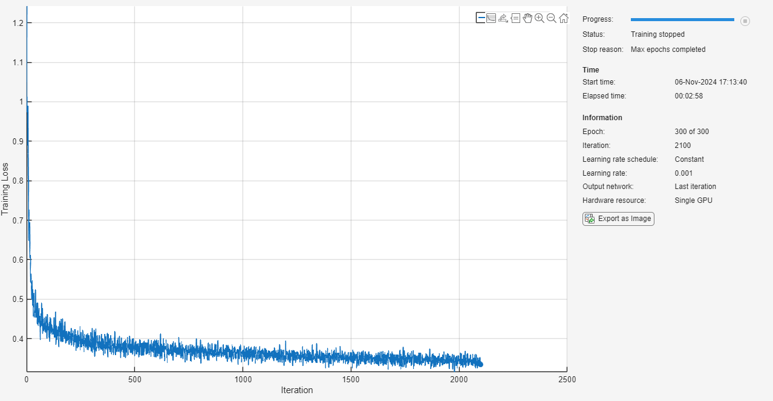The width and height of the screenshot is (773, 401).
Task: Activate the zoom out magnifier
Action: click(552, 18)
